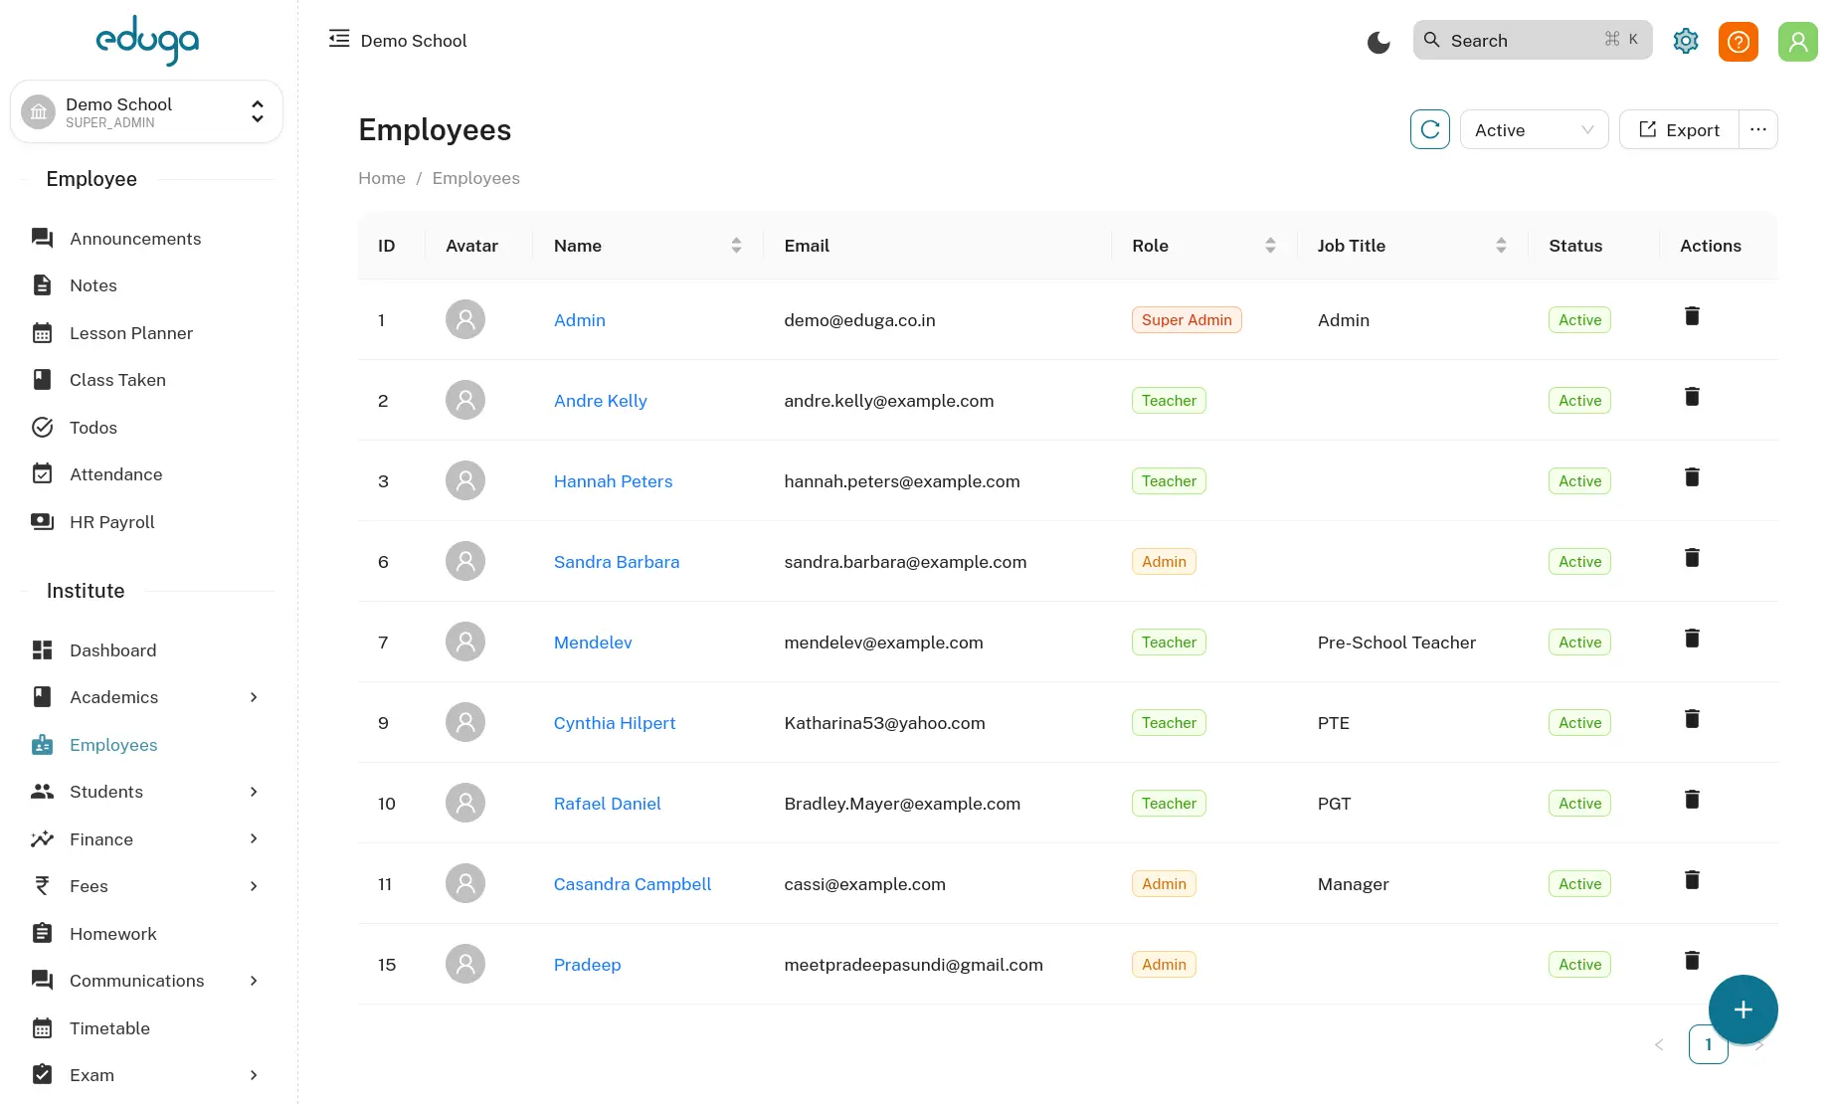
Task: Click the Export button
Action: pos(1679,130)
